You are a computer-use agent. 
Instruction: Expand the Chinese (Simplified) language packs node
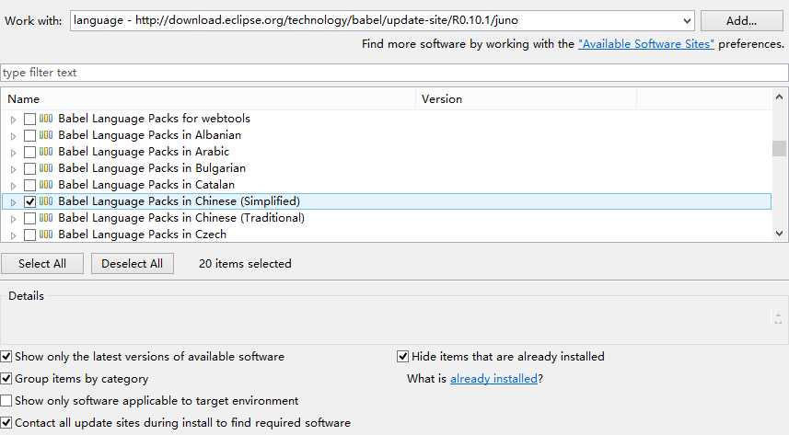14,202
